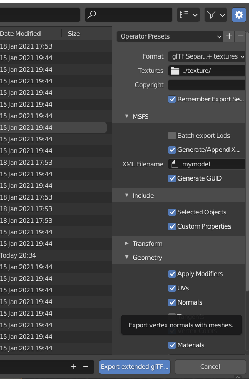Toggle the gear options panel button
Screen dimensions: 249x379
click(238, 15)
